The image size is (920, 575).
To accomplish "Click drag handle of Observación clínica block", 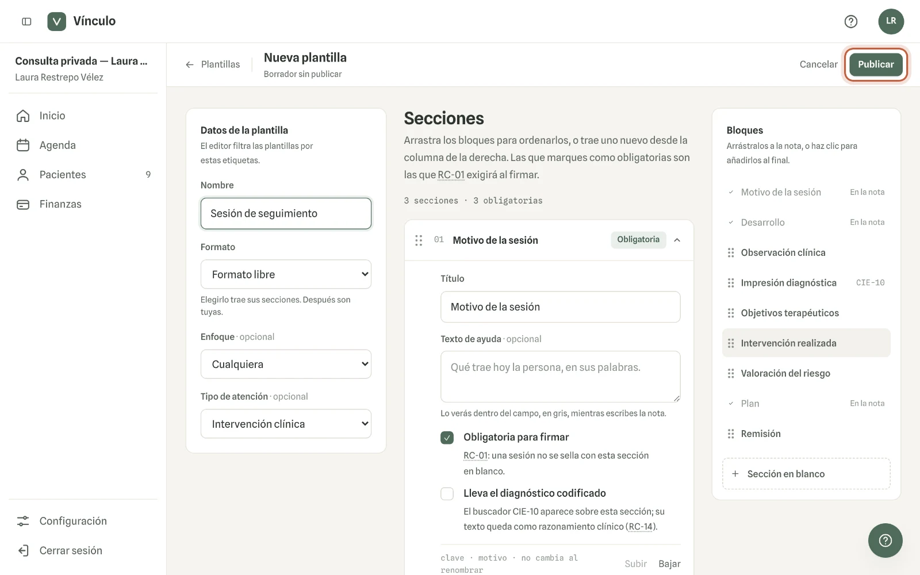I will 731,252.
